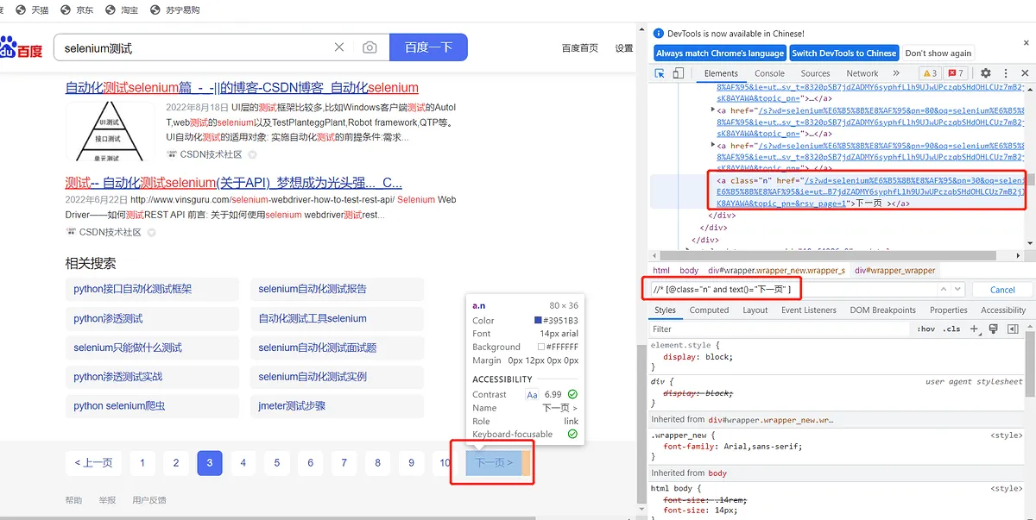Show more DevTools tabs via chevron

(896, 73)
